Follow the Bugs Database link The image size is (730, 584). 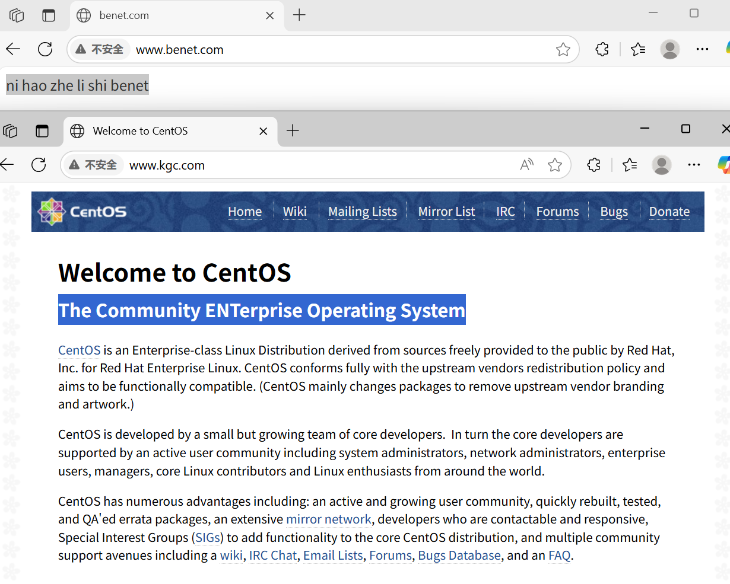click(x=459, y=556)
